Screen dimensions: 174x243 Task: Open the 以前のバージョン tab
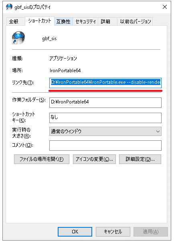pyautogui.click(x=135, y=21)
